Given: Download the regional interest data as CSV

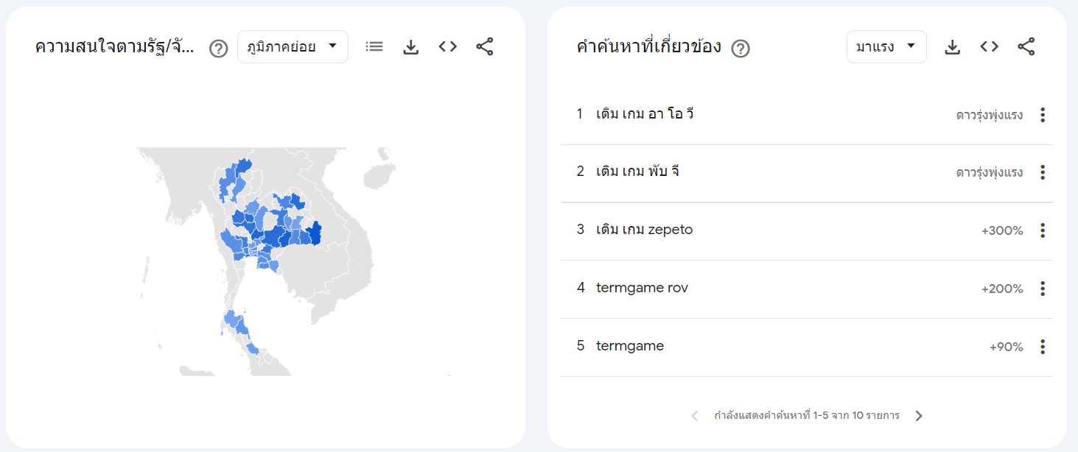Looking at the screenshot, I should pos(410,46).
